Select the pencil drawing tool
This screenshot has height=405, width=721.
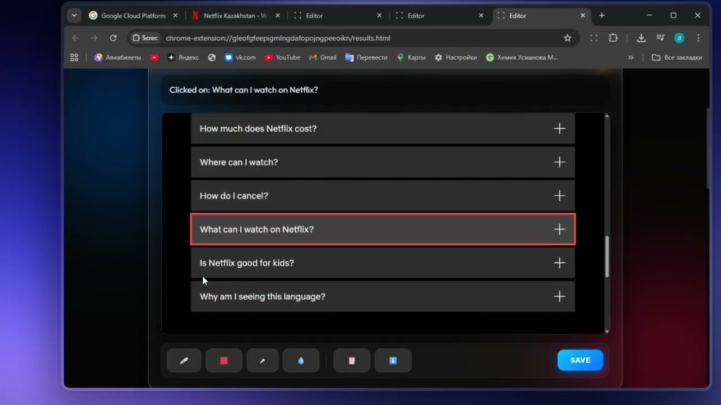(x=184, y=361)
